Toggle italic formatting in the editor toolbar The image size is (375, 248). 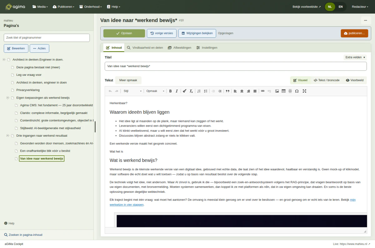click(177, 91)
